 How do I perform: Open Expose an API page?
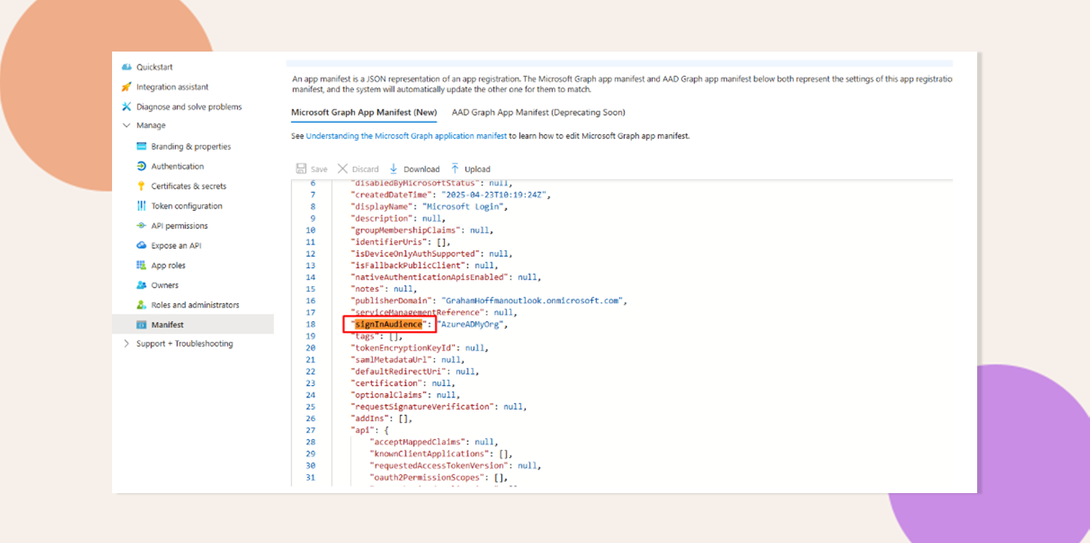[176, 245]
